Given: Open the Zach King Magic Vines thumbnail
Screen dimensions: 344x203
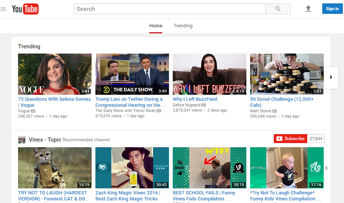Looking at the screenshot, I should coord(132,168).
